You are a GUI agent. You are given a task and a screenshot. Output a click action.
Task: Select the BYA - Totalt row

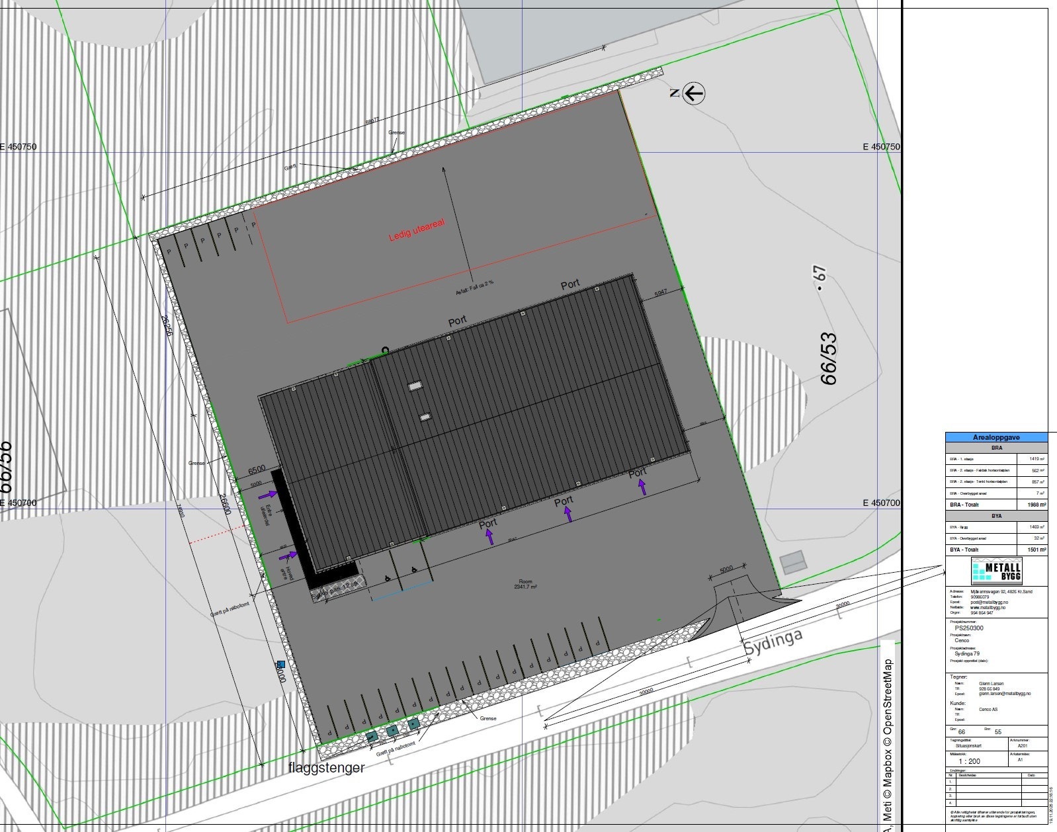pyautogui.click(x=996, y=550)
